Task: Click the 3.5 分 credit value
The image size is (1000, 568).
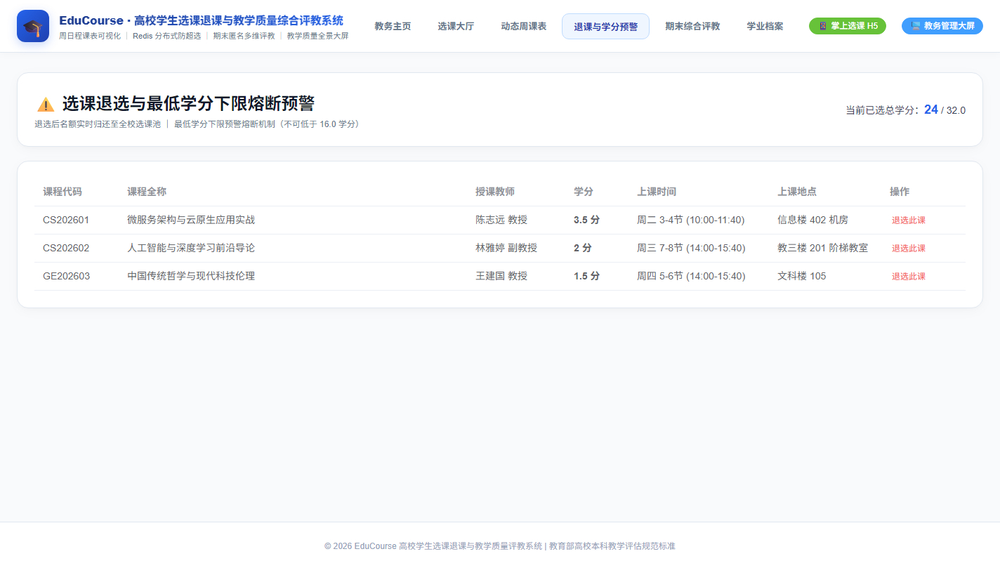Action: point(586,220)
